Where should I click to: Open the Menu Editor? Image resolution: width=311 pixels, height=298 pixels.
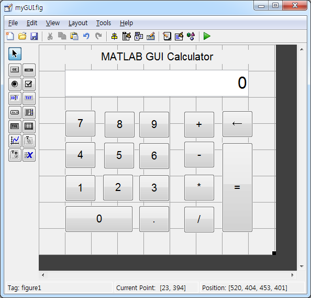click(127, 36)
